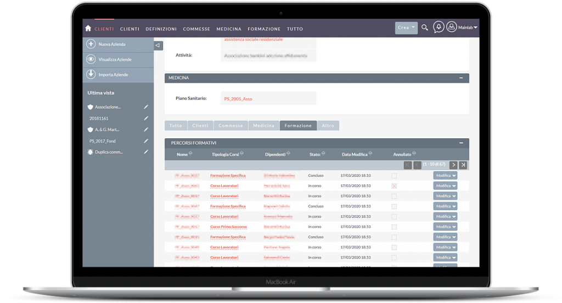Switch to the Altro tab

coord(328,126)
